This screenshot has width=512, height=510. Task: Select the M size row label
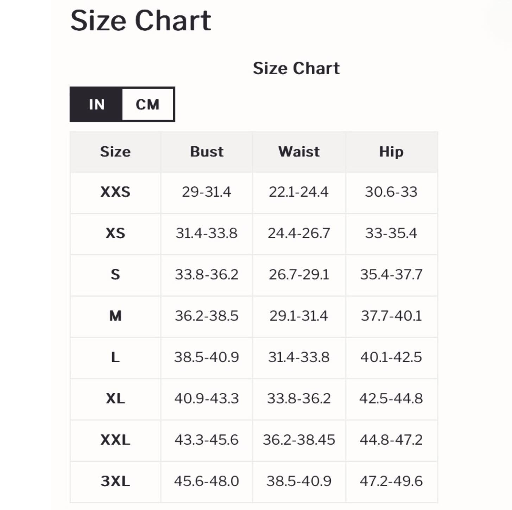115,316
